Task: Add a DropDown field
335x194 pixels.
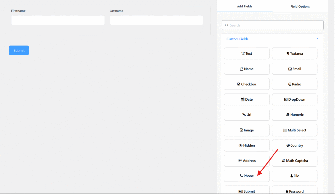Action: click(294, 100)
